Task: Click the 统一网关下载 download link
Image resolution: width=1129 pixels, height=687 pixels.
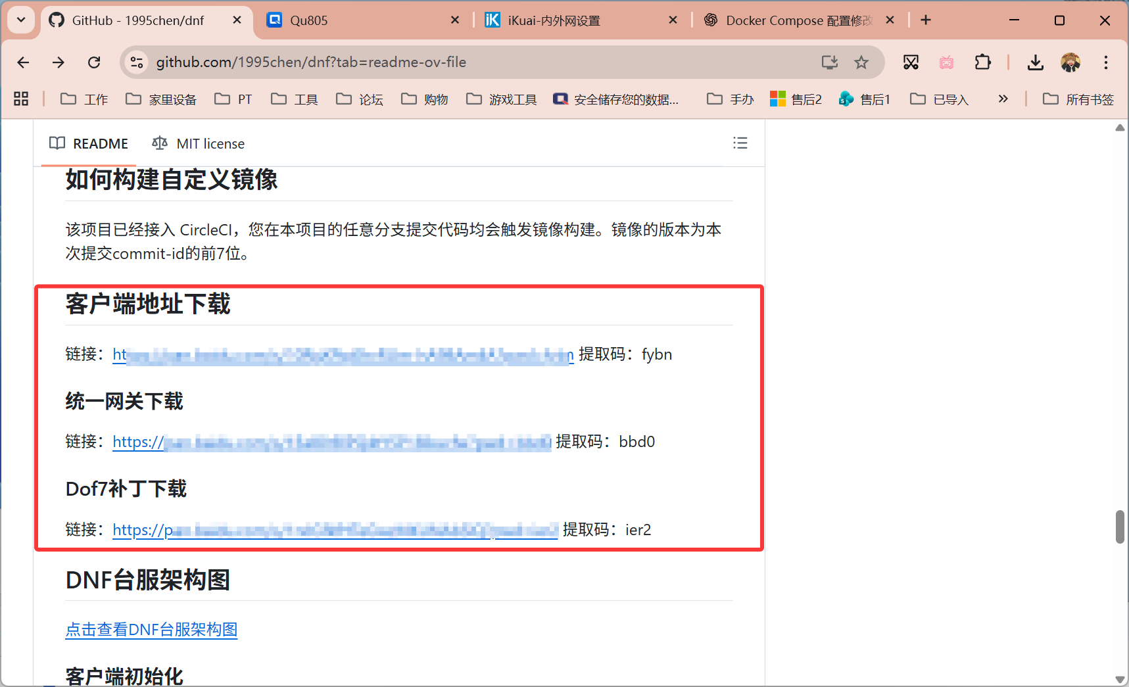Action: point(329,441)
